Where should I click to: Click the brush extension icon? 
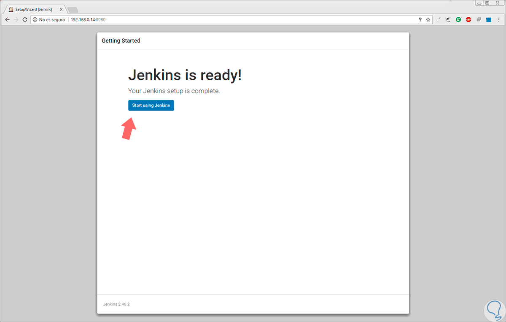point(439,19)
